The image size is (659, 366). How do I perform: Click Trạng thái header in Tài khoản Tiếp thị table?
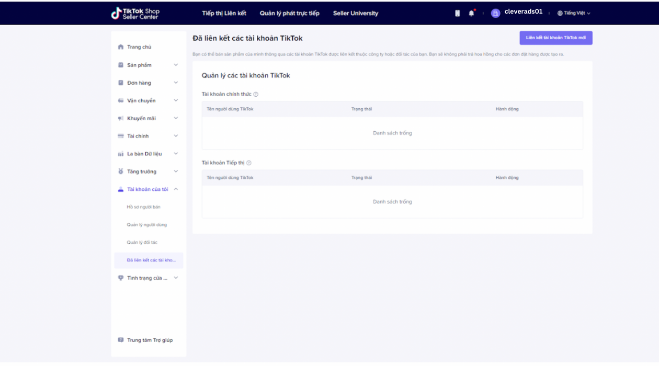point(361,178)
